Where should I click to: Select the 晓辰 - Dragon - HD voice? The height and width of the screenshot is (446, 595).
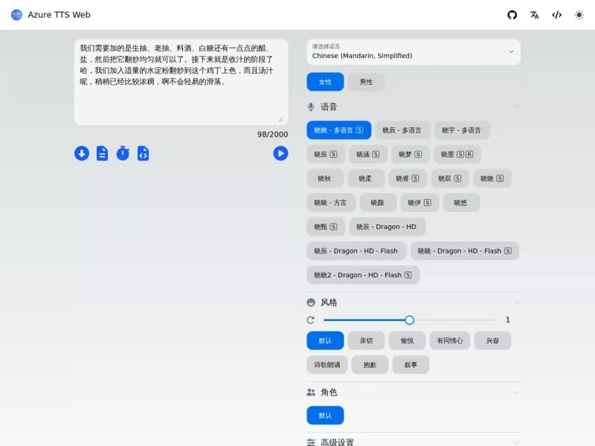(x=387, y=227)
